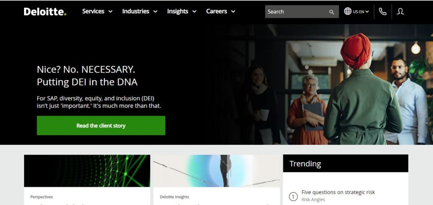The width and height of the screenshot is (433, 205).
Task: Open Five questions on strategic risk
Action: (338, 192)
